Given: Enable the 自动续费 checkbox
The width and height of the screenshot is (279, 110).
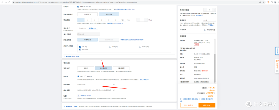Looking at the screenshot, I should click(x=205, y=30).
